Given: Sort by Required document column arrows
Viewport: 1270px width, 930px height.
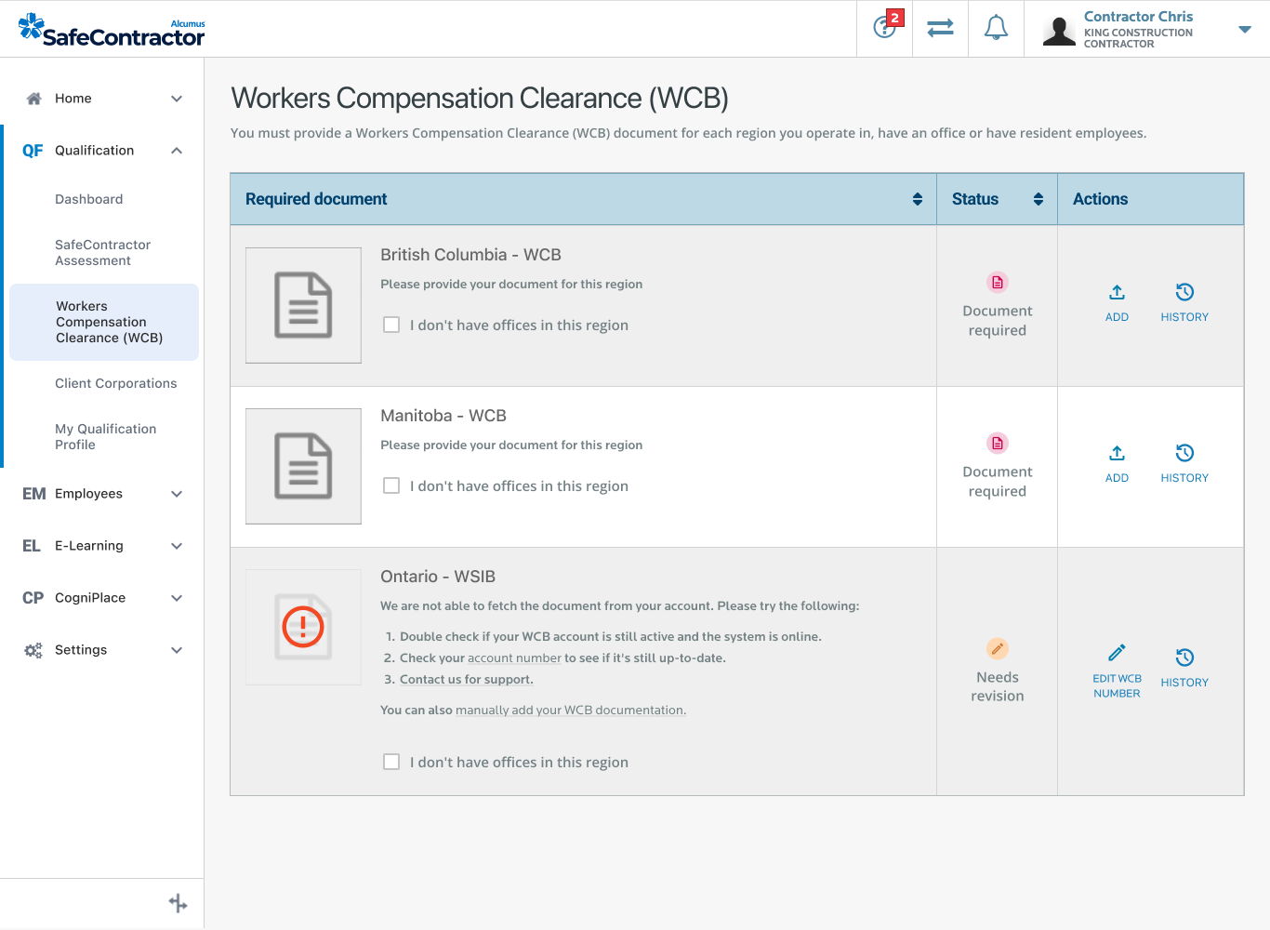Looking at the screenshot, I should (918, 199).
